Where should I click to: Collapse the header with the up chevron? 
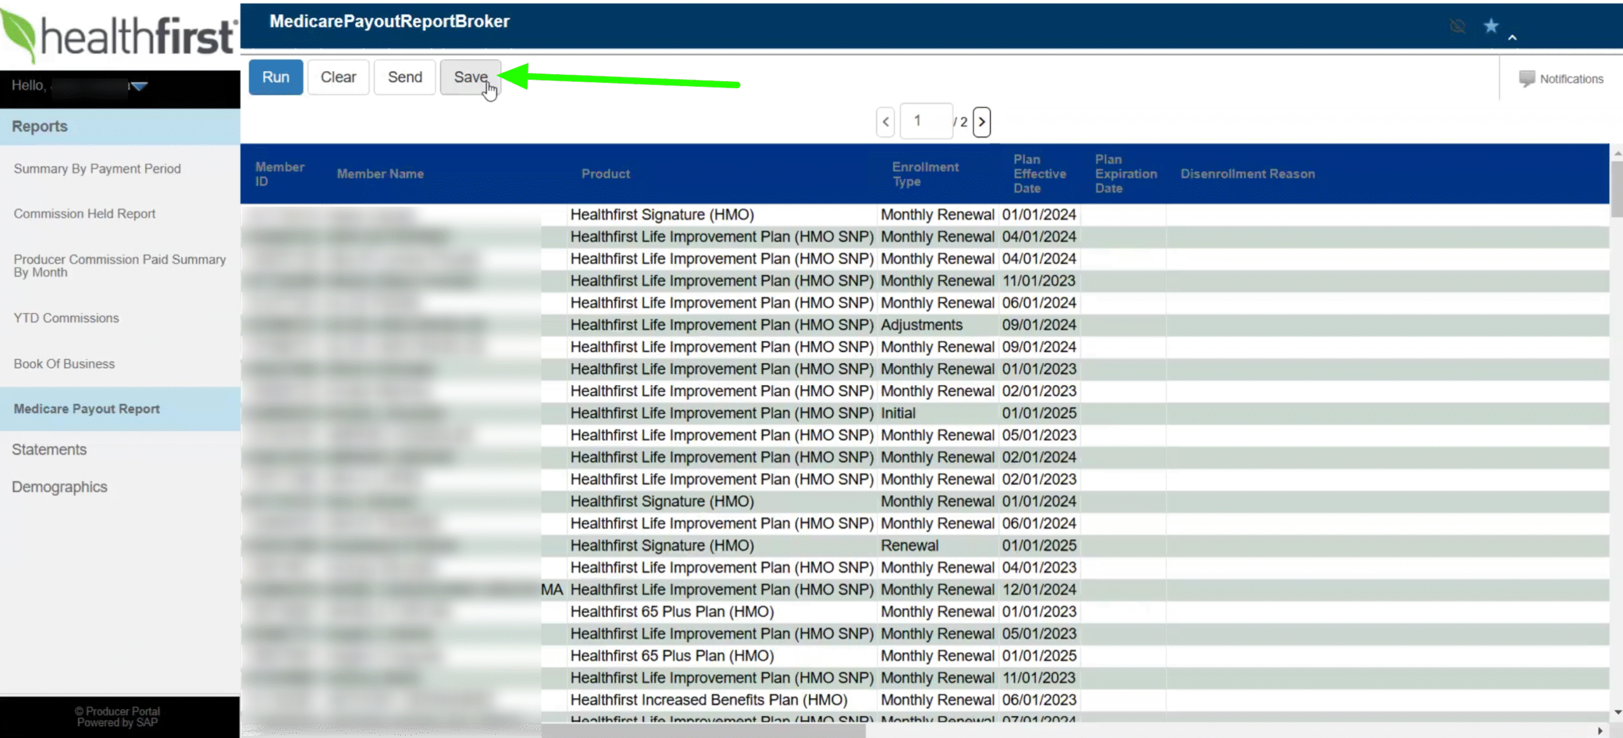(1512, 37)
